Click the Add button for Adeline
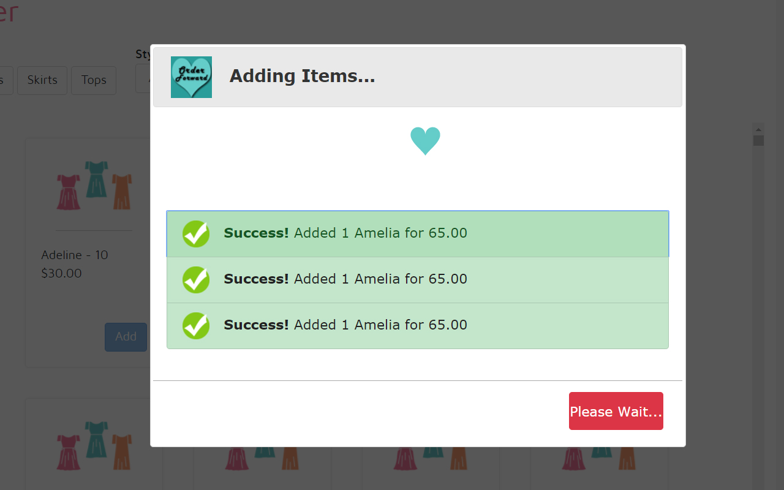 tap(126, 336)
